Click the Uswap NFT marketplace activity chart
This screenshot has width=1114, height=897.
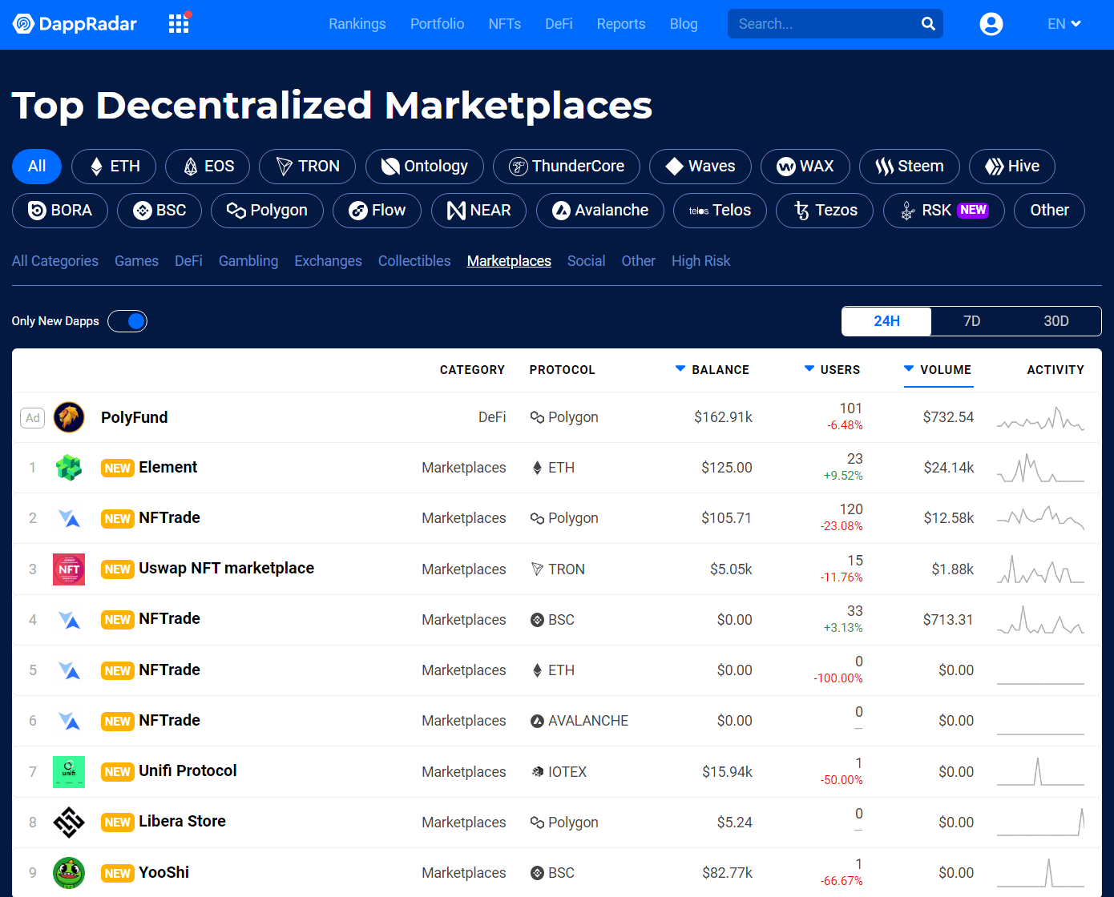(1040, 569)
